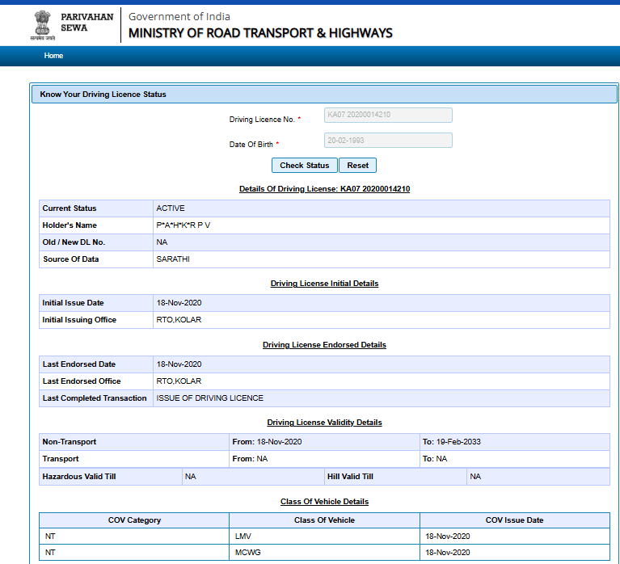Click RTO,KOLAR in Initial Issuing Office row
620x564 pixels.
[x=179, y=320]
